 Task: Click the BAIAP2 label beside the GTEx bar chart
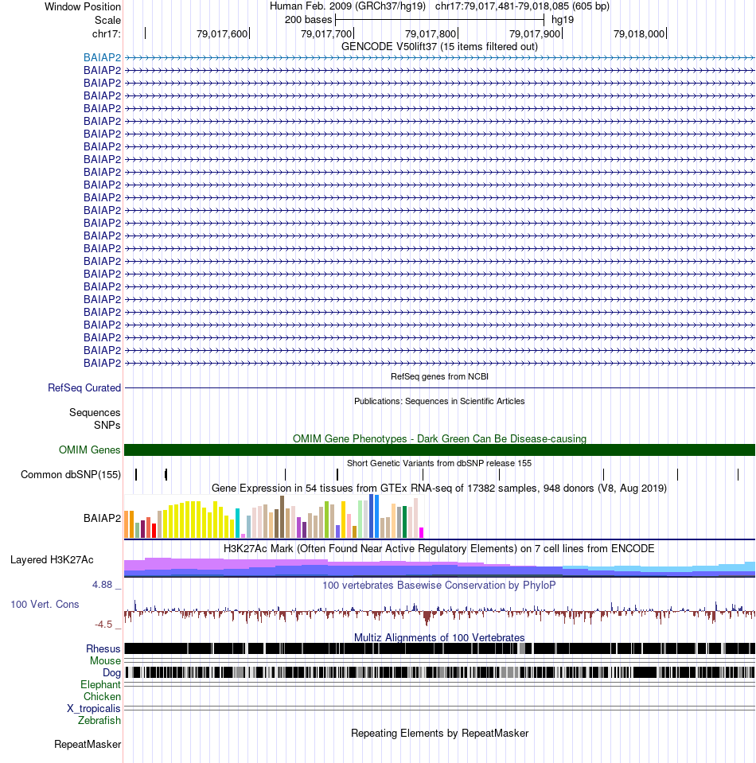click(102, 518)
